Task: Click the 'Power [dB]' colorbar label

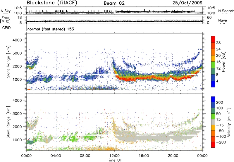Action: 223,62
